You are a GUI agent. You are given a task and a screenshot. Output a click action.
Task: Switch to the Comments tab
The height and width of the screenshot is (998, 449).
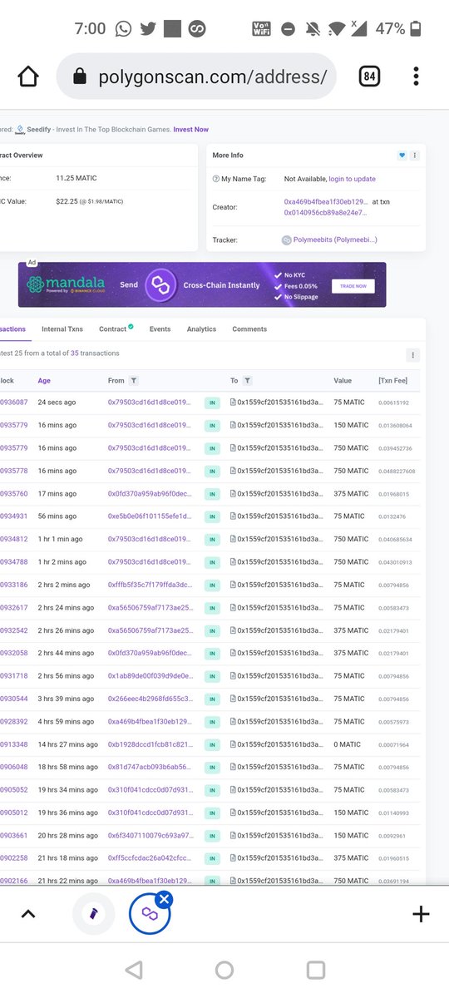249,329
